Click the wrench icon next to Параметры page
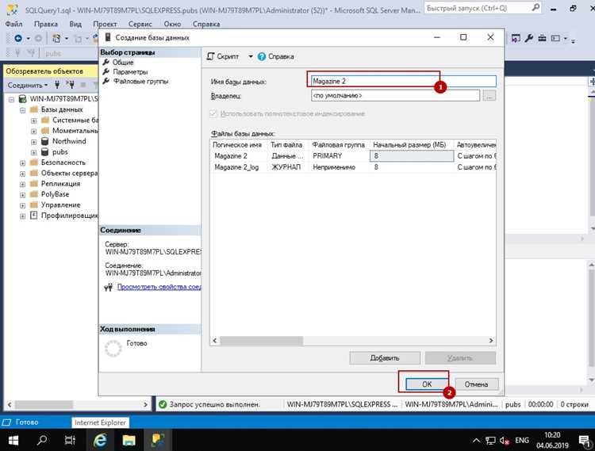The width and height of the screenshot is (595, 451). pyautogui.click(x=106, y=71)
